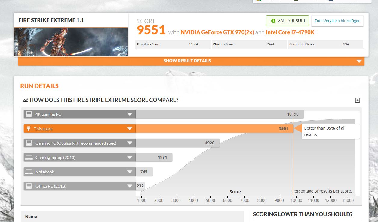The width and height of the screenshot is (378, 222).
Task: Click the orange This score bar value 9551
Action: 284,129
